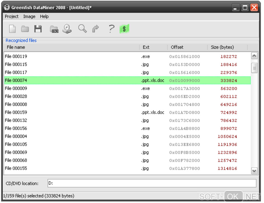Screen dimensions: 264x203
Task: Select row File 000117
Action: point(127,72)
